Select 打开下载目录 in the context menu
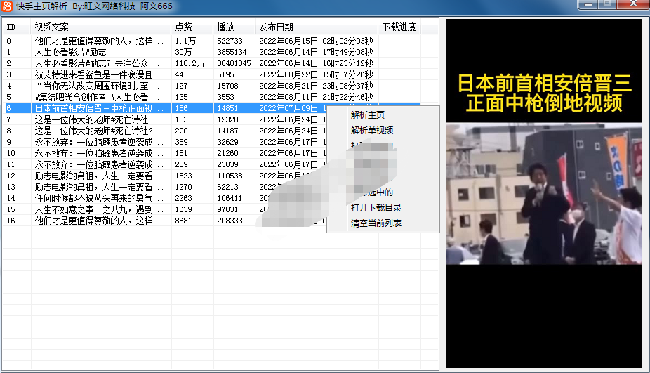650x373 pixels. [376, 208]
